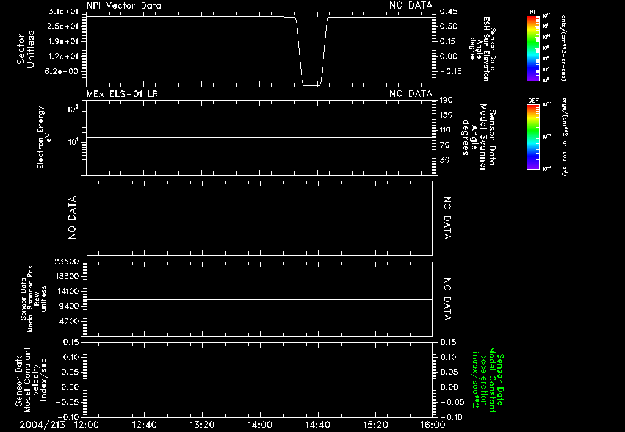Click the green zero line in the velocity panel
This screenshot has width=625, height=432.
coord(259,387)
